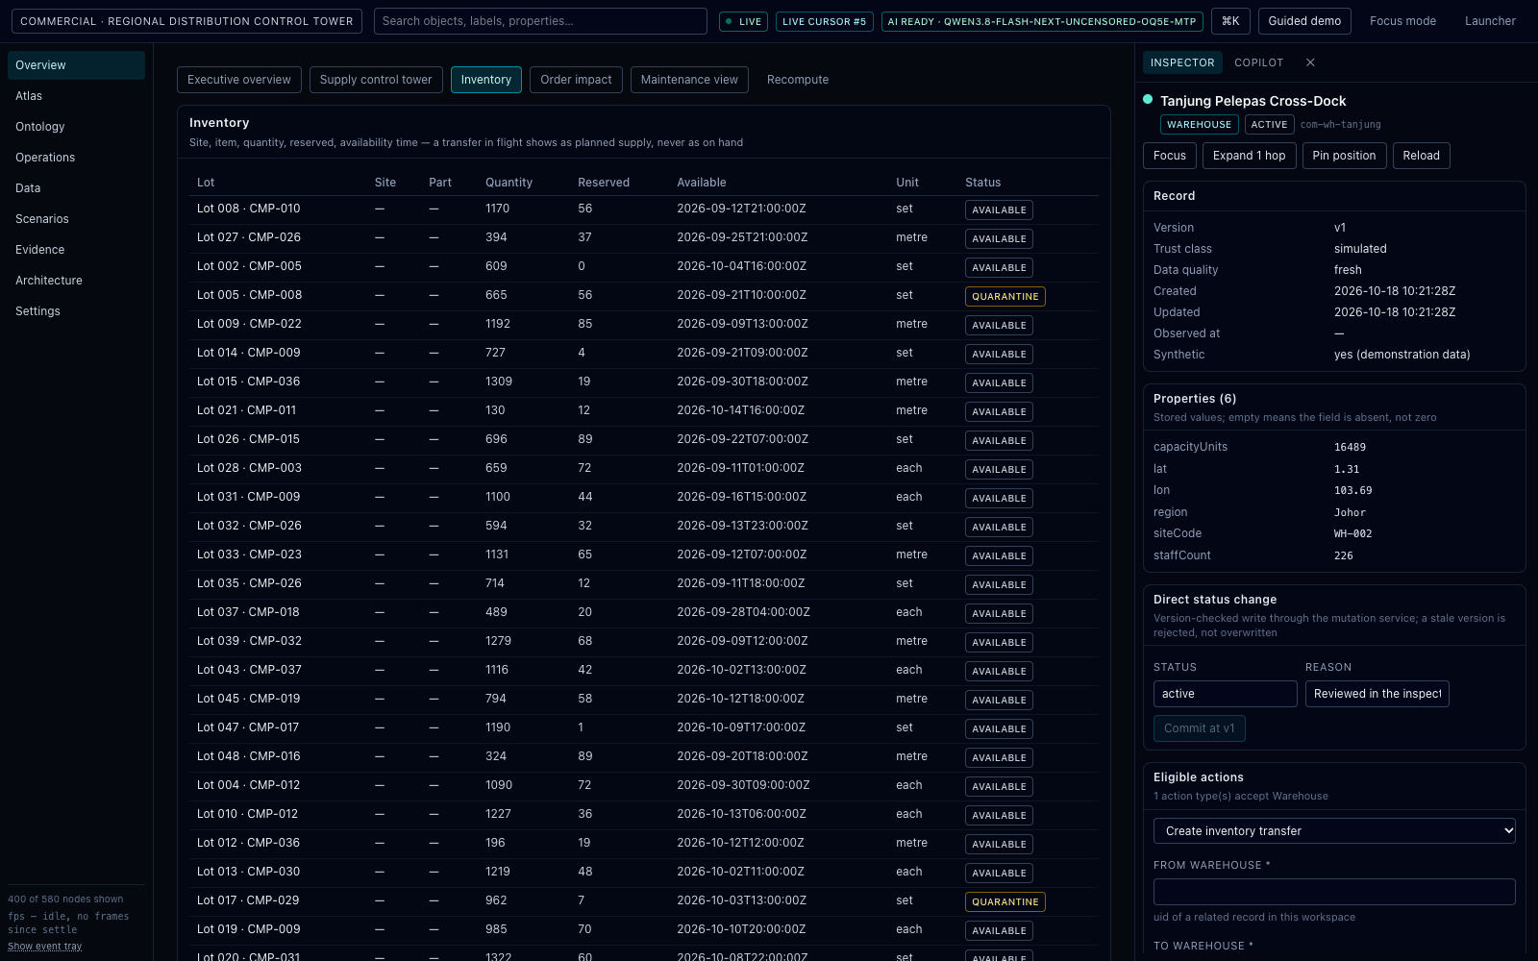Click the WAREHOUSE type tag
This screenshot has width=1538, height=961.
pos(1199,125)
